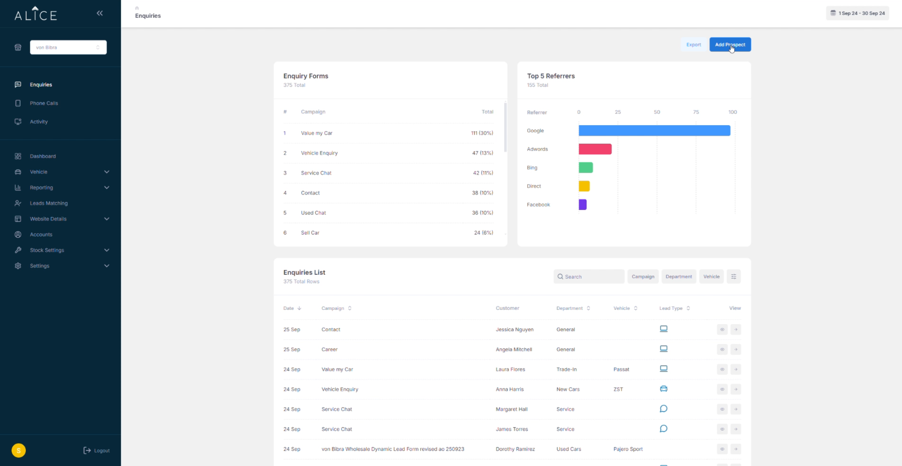Click the chat lead type icon for Margaret Hall
This screenshot has width=902, height=466.
point(663,409)
